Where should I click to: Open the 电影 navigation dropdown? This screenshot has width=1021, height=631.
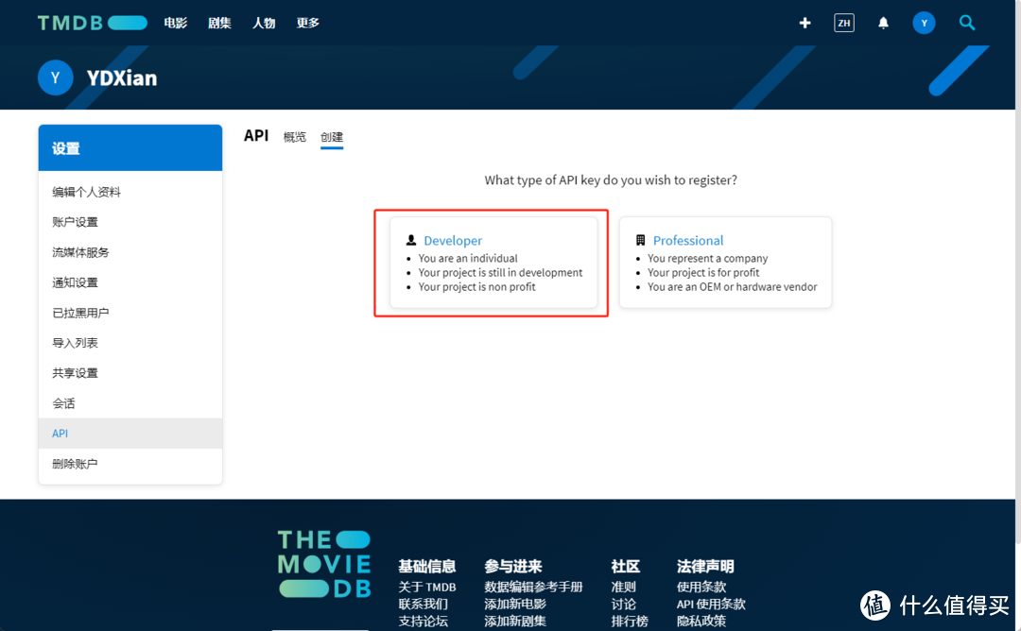point(176,22)
